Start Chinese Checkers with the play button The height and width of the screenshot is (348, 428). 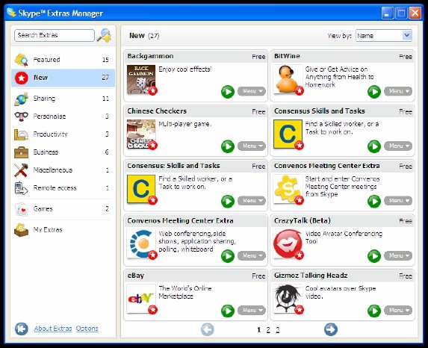coord(228,146)
